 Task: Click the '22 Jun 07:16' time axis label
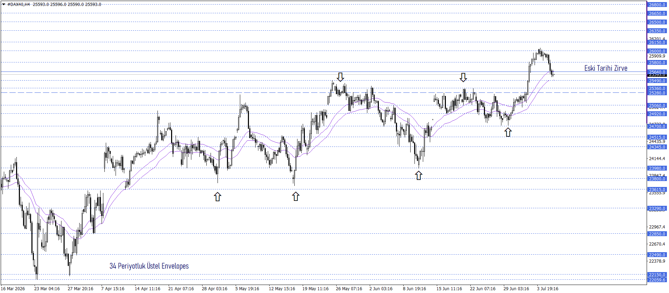tap(483, 288)
